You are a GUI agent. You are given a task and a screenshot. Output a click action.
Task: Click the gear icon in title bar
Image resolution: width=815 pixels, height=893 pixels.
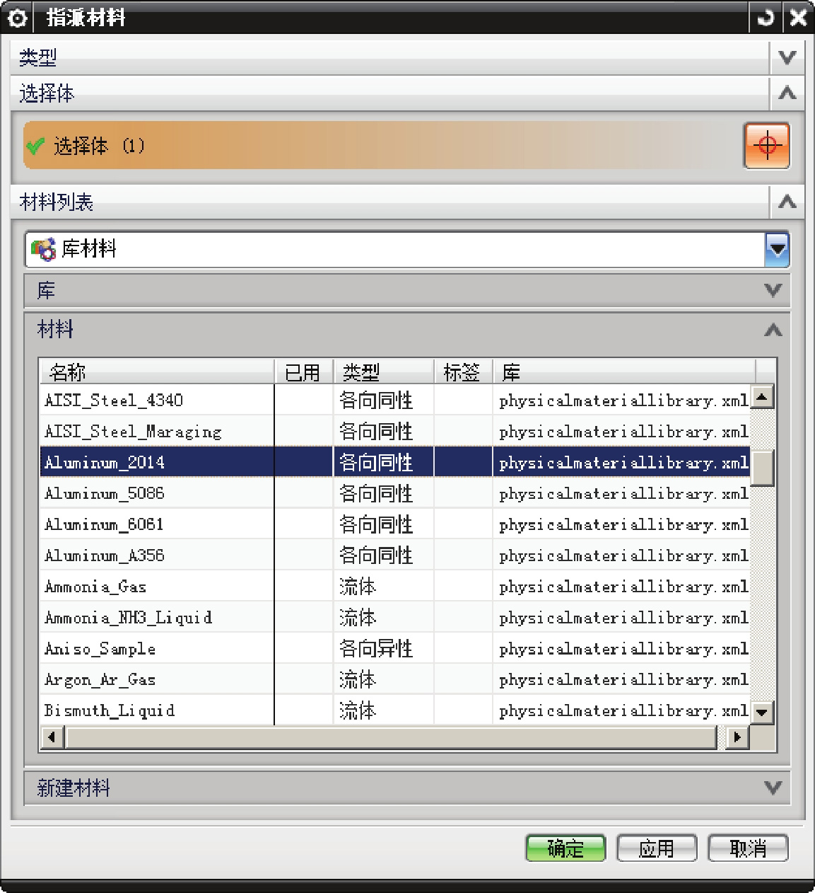[x=17, y=18]
